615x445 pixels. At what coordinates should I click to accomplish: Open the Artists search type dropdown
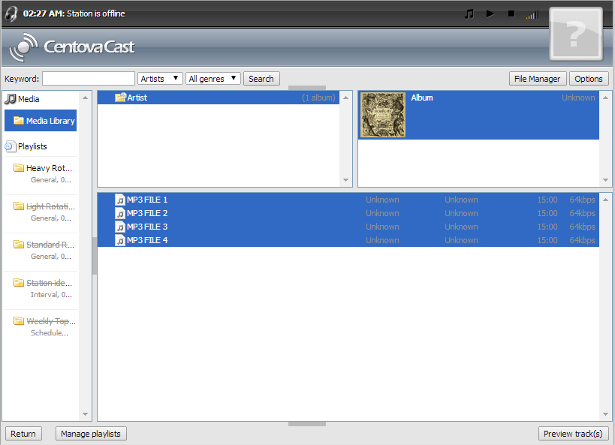pos(160,78)
